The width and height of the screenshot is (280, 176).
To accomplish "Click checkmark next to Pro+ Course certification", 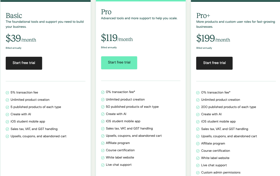I will (x=198, y=151).
